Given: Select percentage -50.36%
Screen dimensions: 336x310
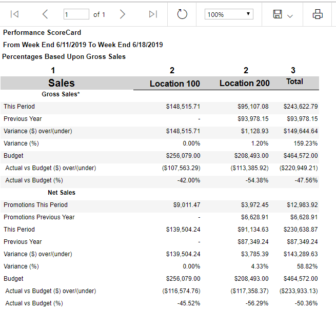Looking at the screenshot, I should pos(306,303).
